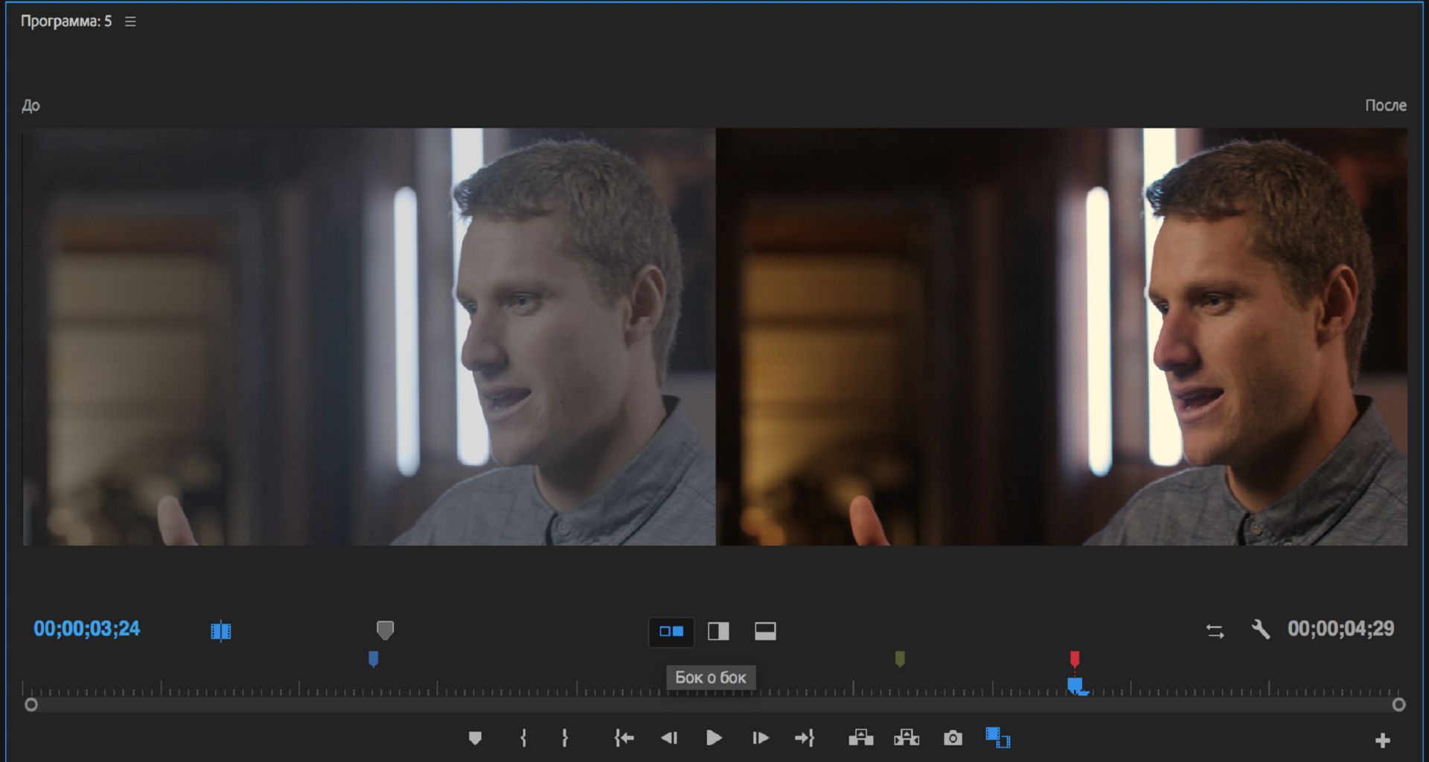Click the Extract button

(x=907, y=738)
